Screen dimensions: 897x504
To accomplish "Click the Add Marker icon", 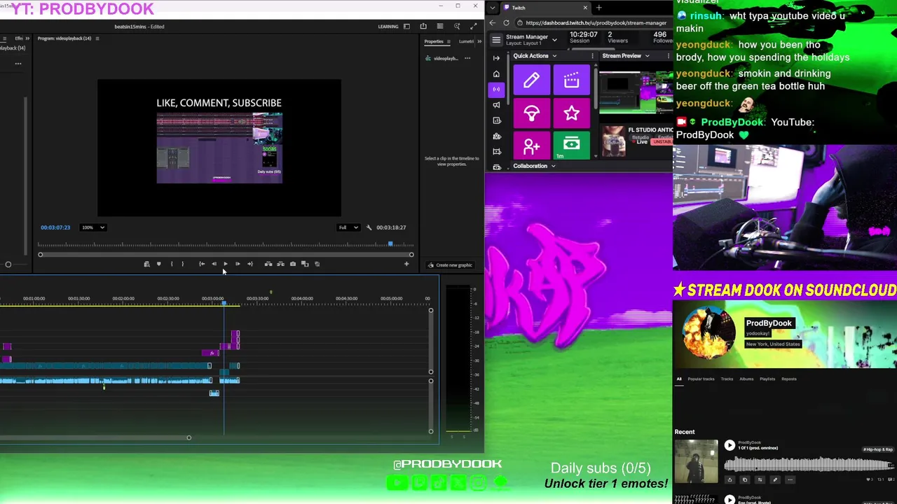I will tap(159, 264).
